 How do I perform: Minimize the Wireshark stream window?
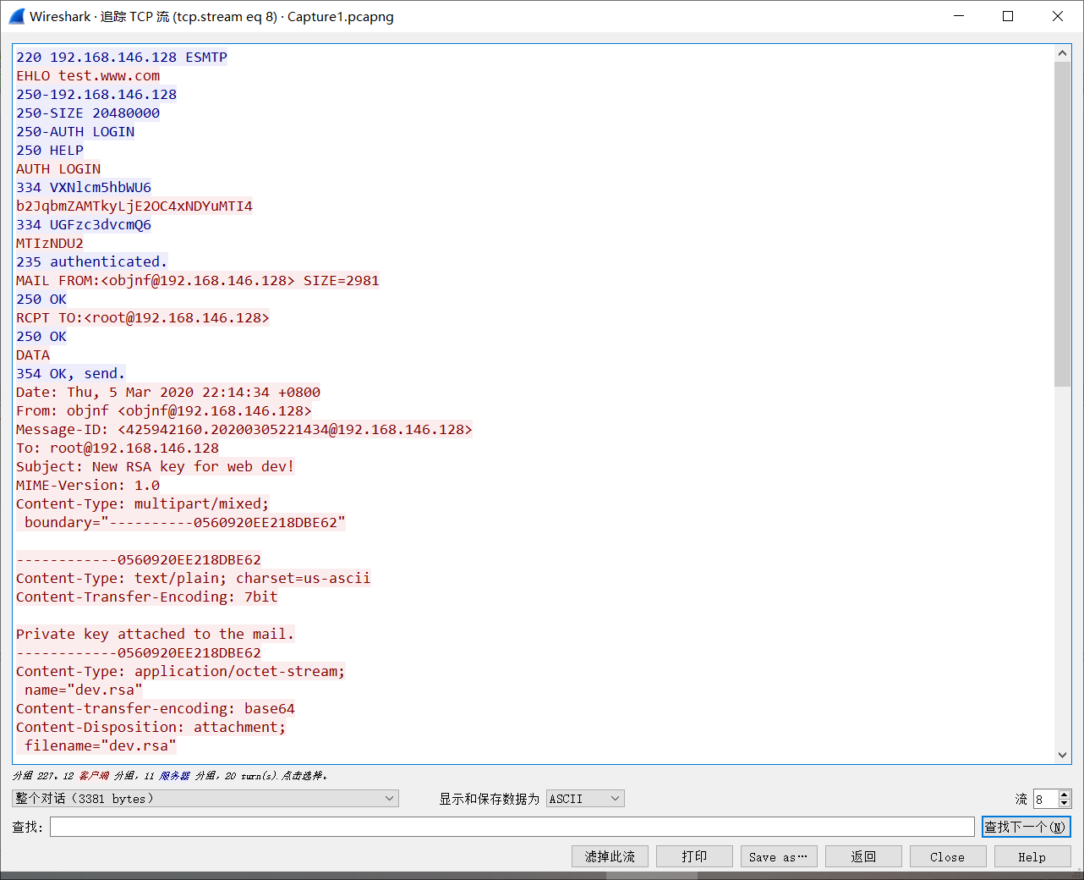coord(959,16)
